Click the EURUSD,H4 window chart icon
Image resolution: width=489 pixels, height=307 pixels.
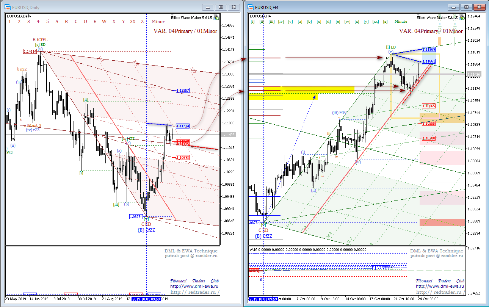[250, 7]
